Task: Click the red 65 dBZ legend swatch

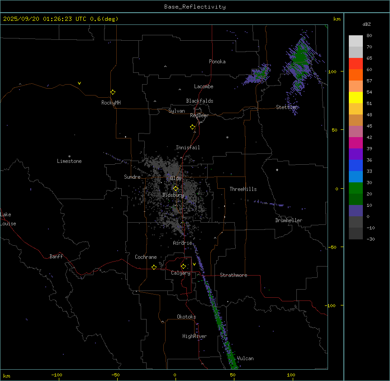Action: [356, 63]
